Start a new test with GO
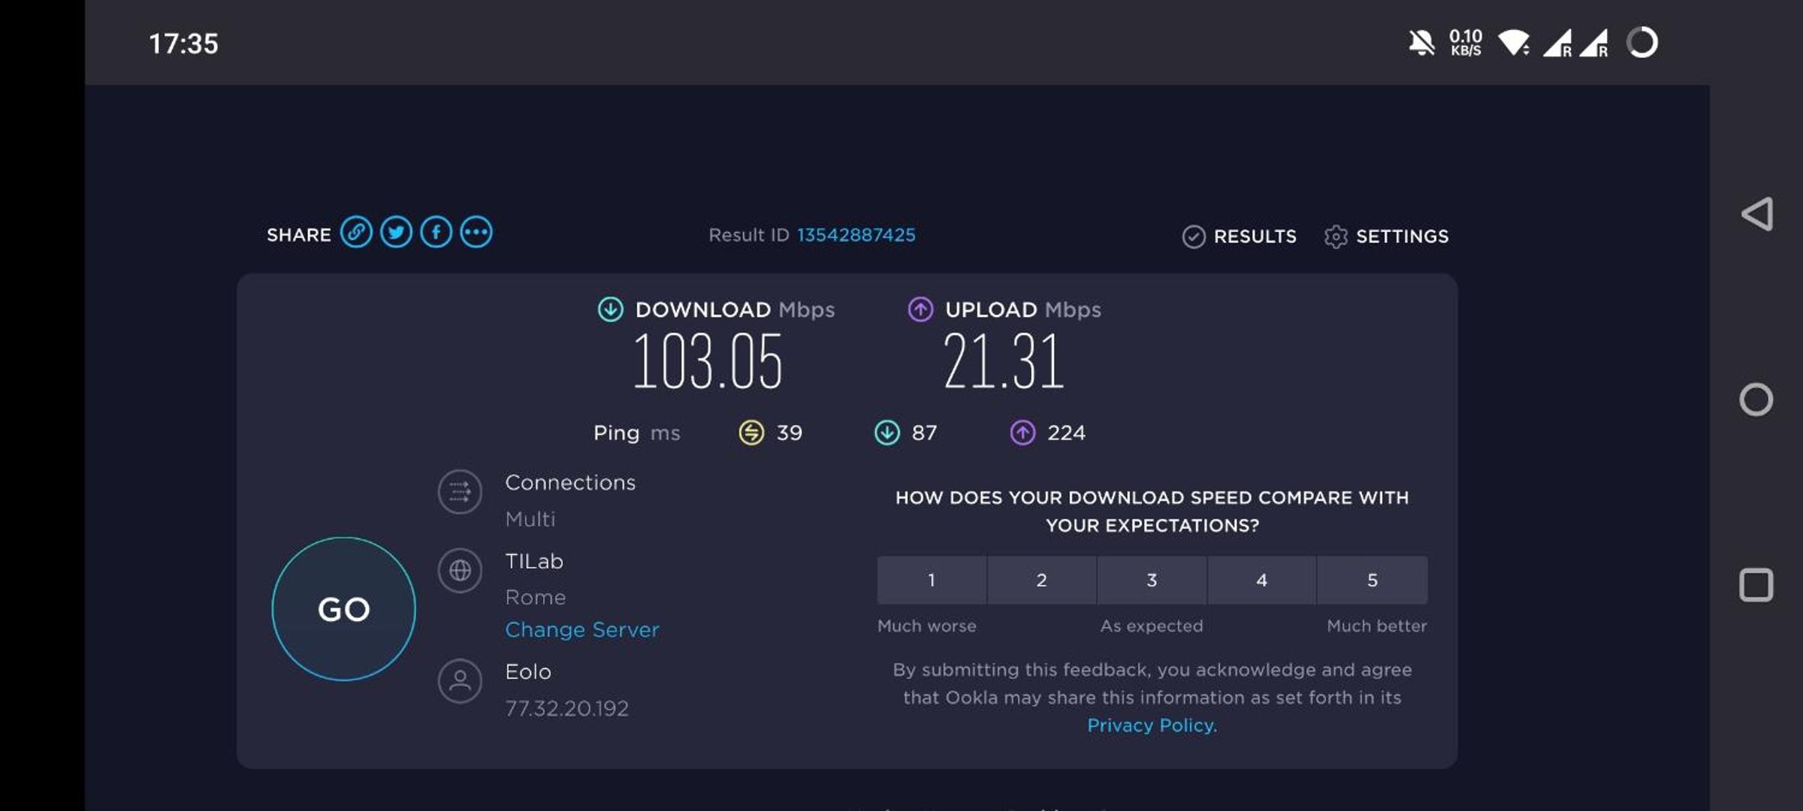Image resolution: width=1803 pixels, height=811 pixels. pos(343,609)
